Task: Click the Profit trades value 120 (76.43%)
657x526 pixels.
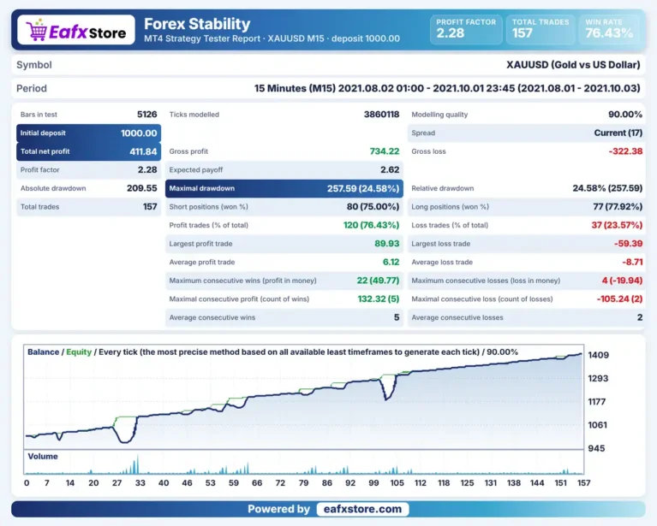Action: coord(371,225)
